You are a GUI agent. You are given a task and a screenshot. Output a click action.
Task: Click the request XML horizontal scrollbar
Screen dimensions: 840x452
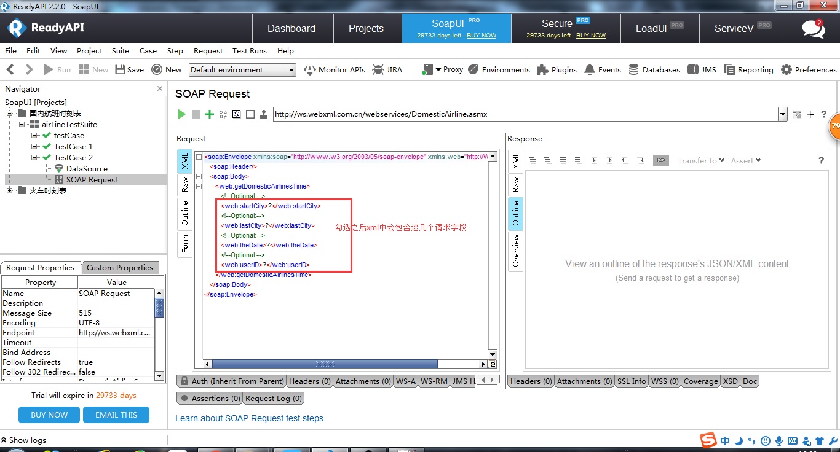click(x=325, y=364)
